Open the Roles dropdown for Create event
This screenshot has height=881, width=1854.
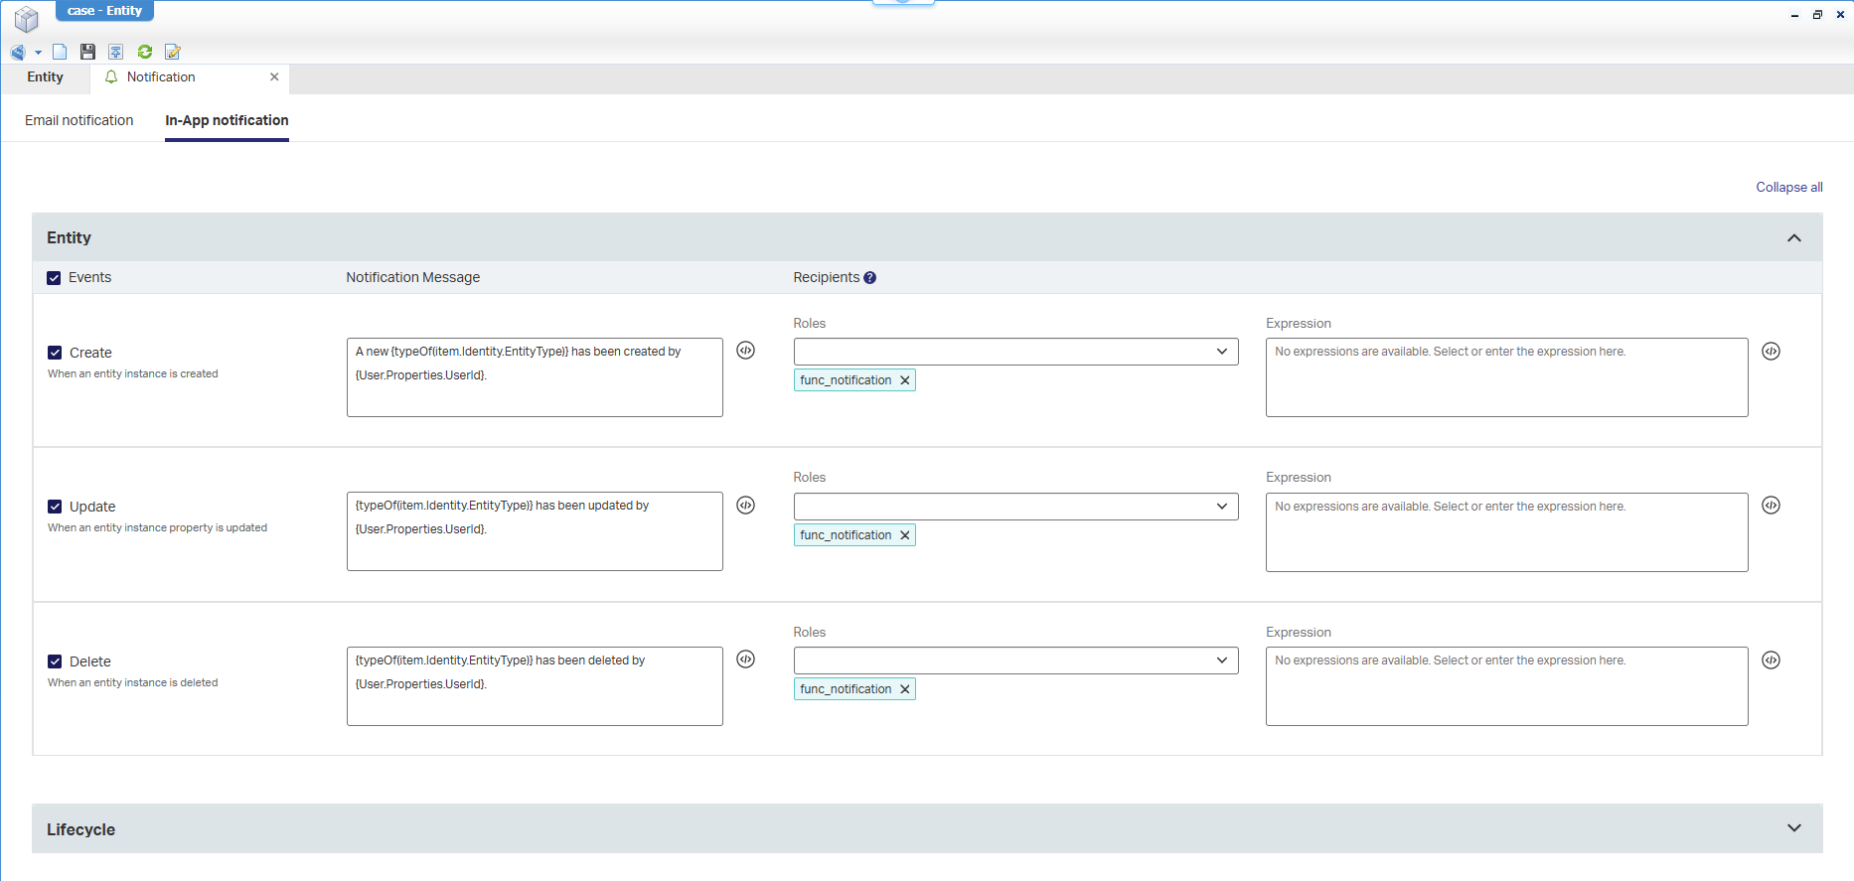point(1015,352)
